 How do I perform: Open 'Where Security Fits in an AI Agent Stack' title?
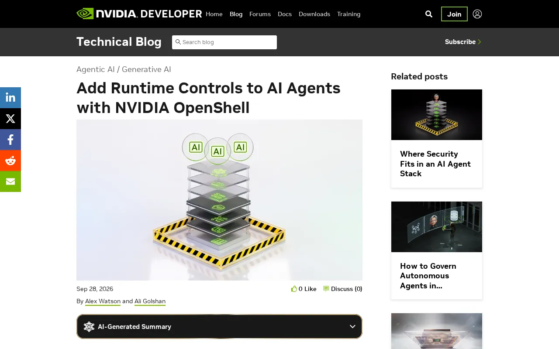click(x=436, y=164)
